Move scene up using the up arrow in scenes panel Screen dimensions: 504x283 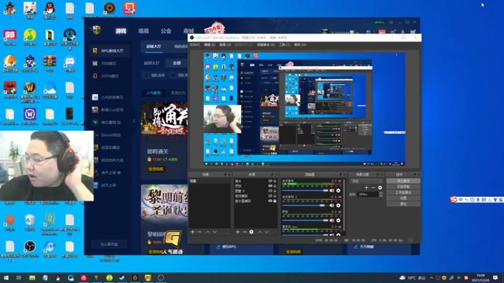click(208, 232)
